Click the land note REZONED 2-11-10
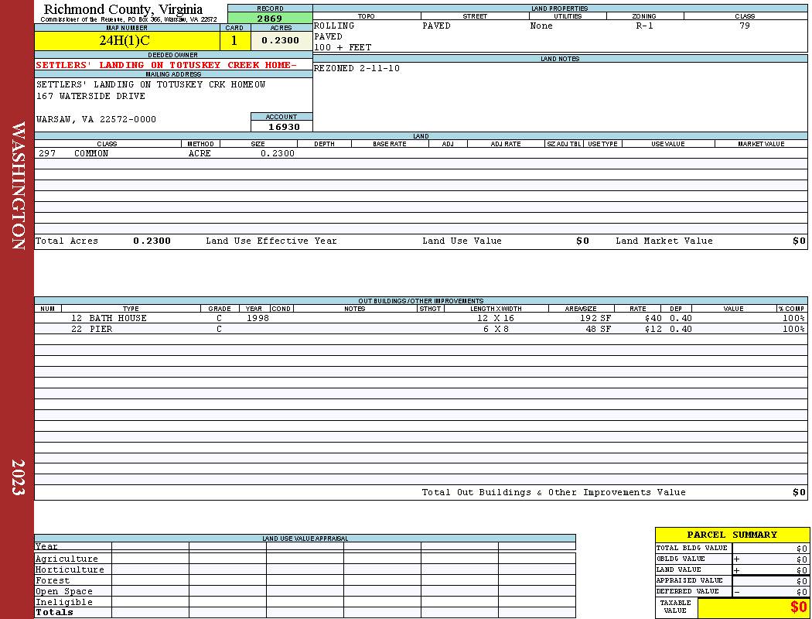Image resolution: width=812 pixels, height=619 pixels. click(357, 68)
